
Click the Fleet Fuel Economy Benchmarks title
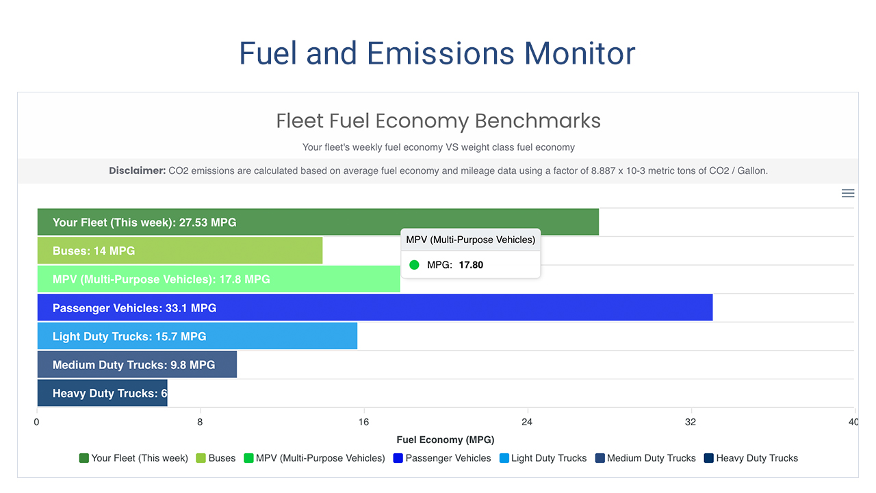438,121
